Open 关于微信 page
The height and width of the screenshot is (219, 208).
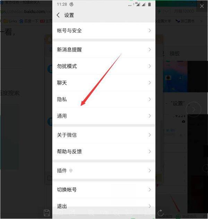tap(104, 135)
